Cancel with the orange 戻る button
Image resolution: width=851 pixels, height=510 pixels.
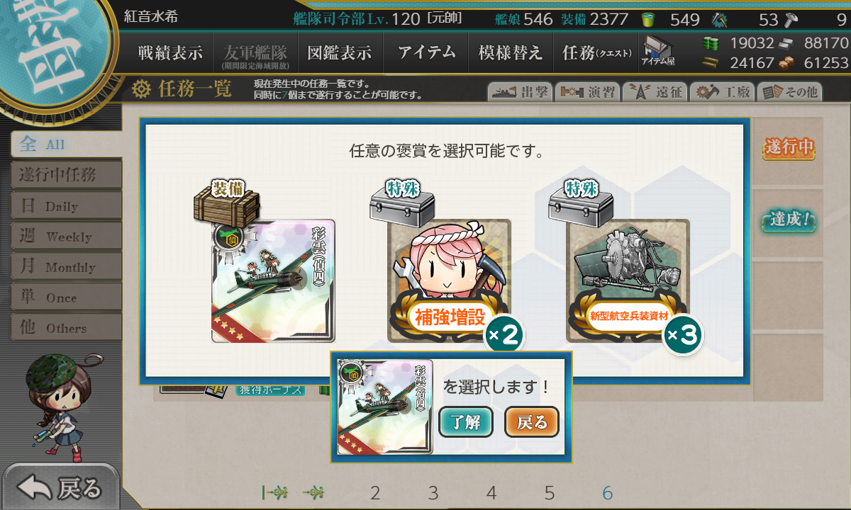532,423
